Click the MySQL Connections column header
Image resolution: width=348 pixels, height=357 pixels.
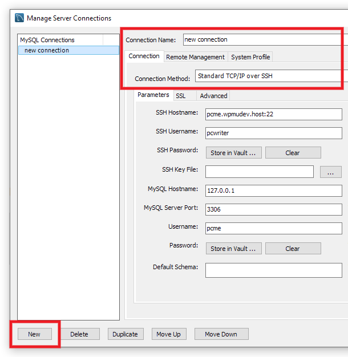click(60, 40)
